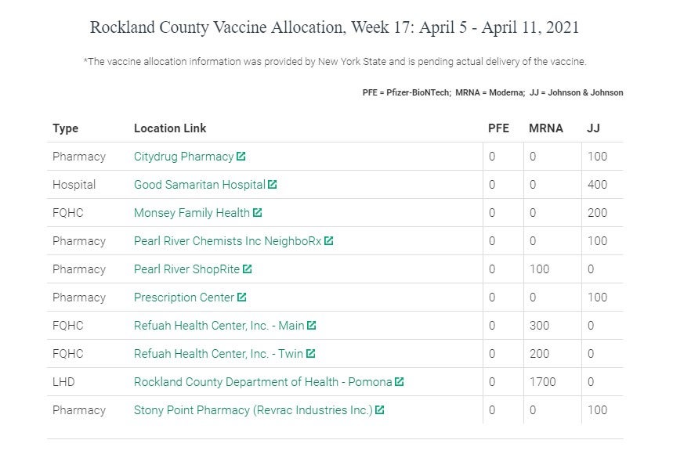Viewport: 673px width, 458px height.
Task: Click external link icon beside Stony Point Pharmacy
Action: (x=380, y=409)
